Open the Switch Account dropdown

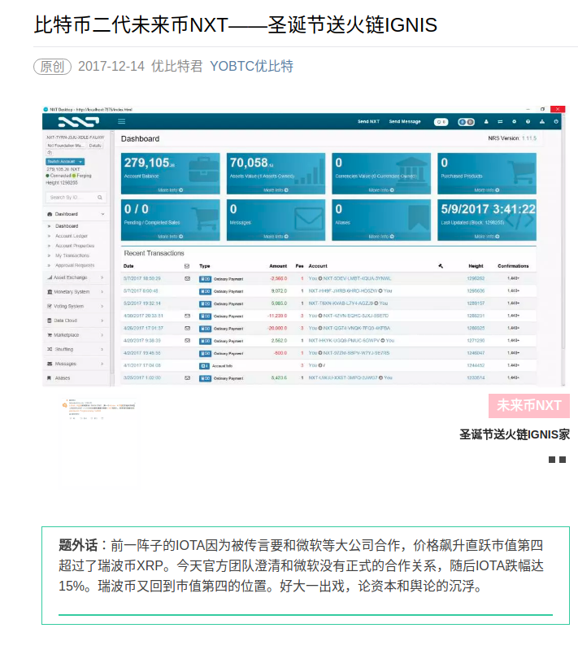tap(65, 161)
